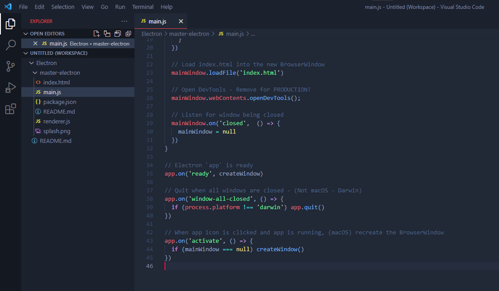Click New Untitled File icon in Open Editors
This screenshot has height=291, width=499.
96,34
